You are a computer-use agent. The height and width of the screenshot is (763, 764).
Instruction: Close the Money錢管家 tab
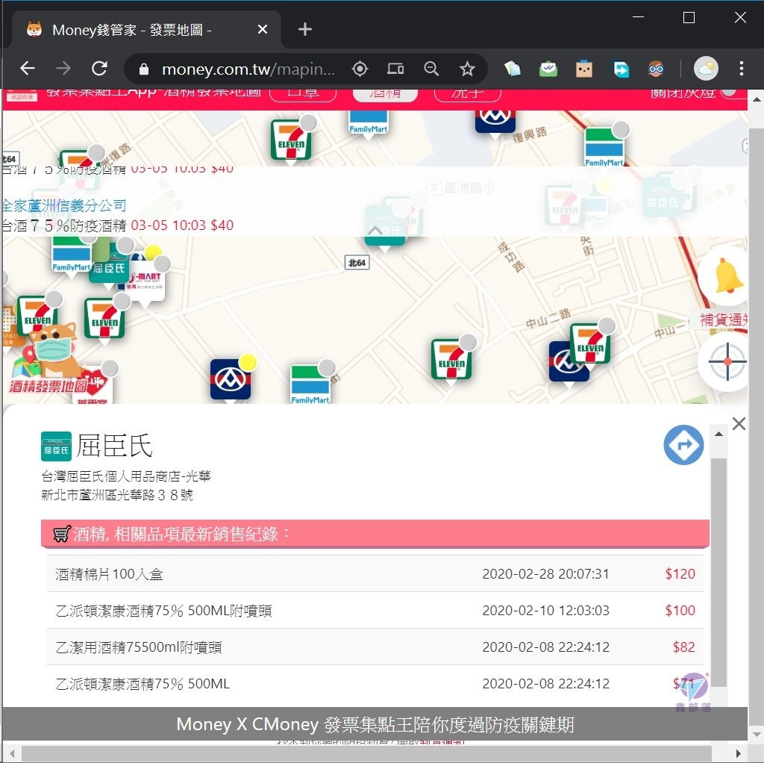click(262, 30)
